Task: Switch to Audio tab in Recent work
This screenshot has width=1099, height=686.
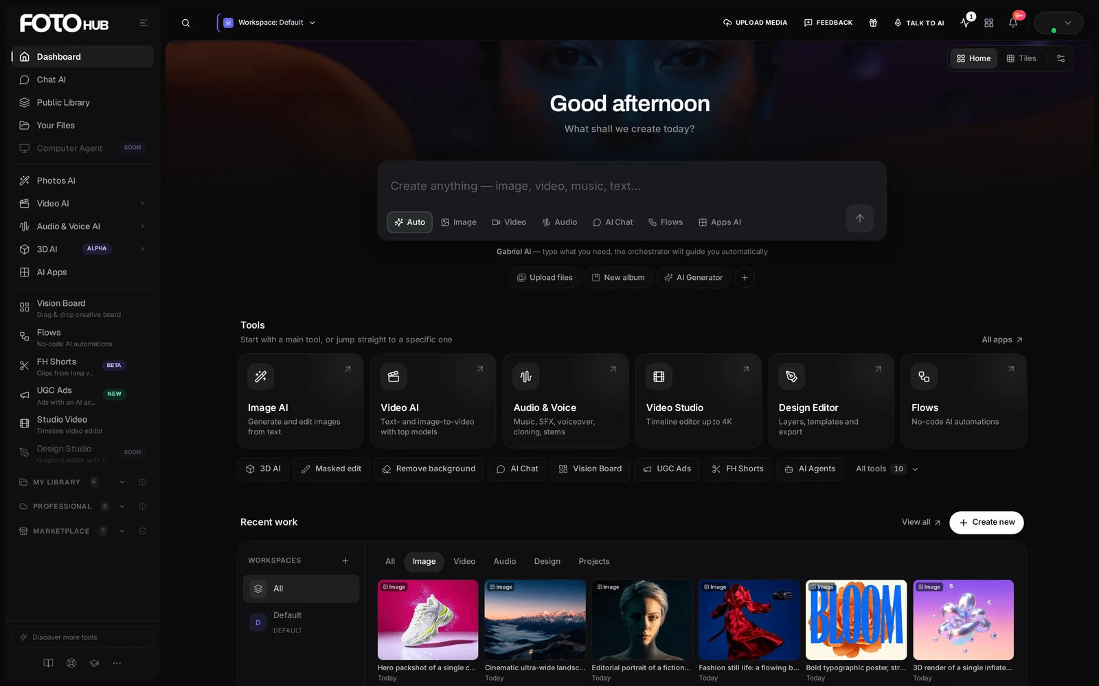Action: (505, 561)
